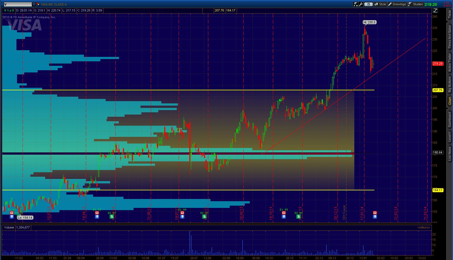Click the yellow 164.17 axis price label

pos(438,190)
